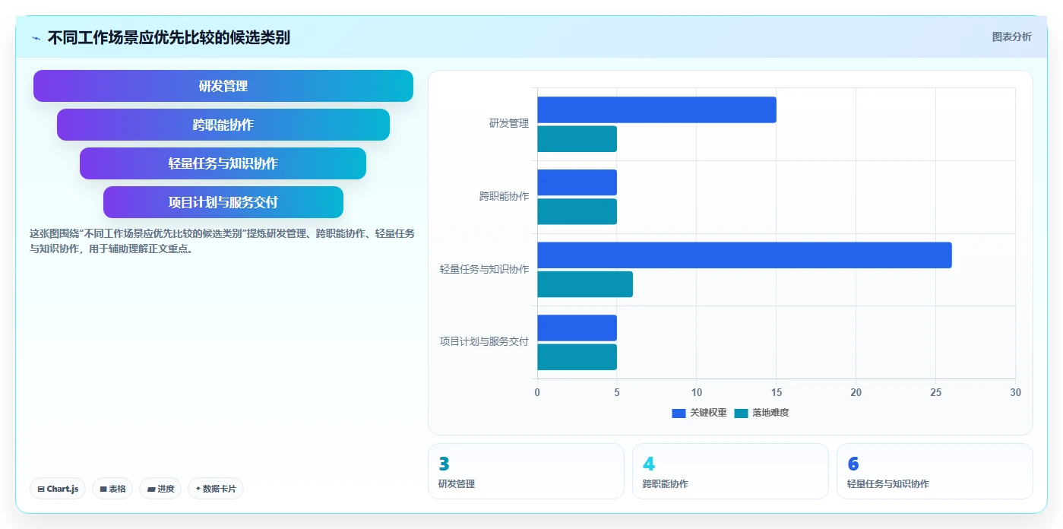This screenshot has width=1063, height=529.
Task: Click the teal 跨职能协作 落地难度 bar
Action: click(x=577, y=211)
